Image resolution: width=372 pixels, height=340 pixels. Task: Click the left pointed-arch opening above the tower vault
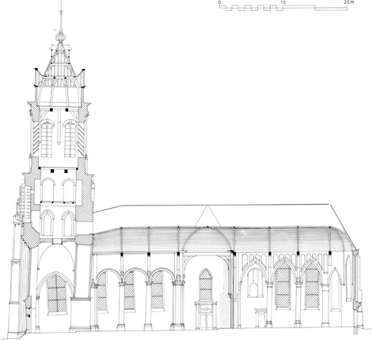pos(47,223)
